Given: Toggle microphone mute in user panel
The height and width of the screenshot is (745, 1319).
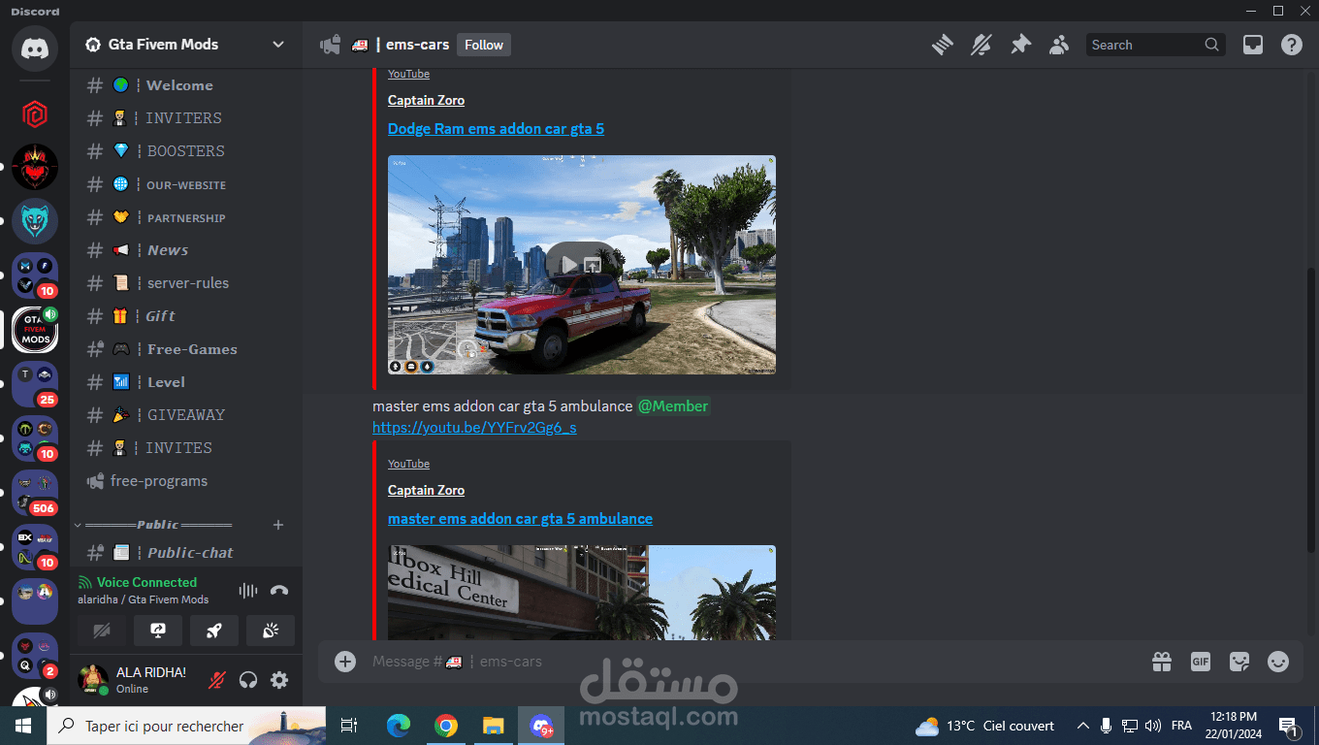Looking at the screenshot, I should [217, 680].
